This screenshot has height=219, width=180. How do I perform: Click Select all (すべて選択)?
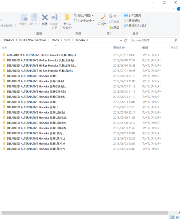pyautogui.click(x=132, y=15)
